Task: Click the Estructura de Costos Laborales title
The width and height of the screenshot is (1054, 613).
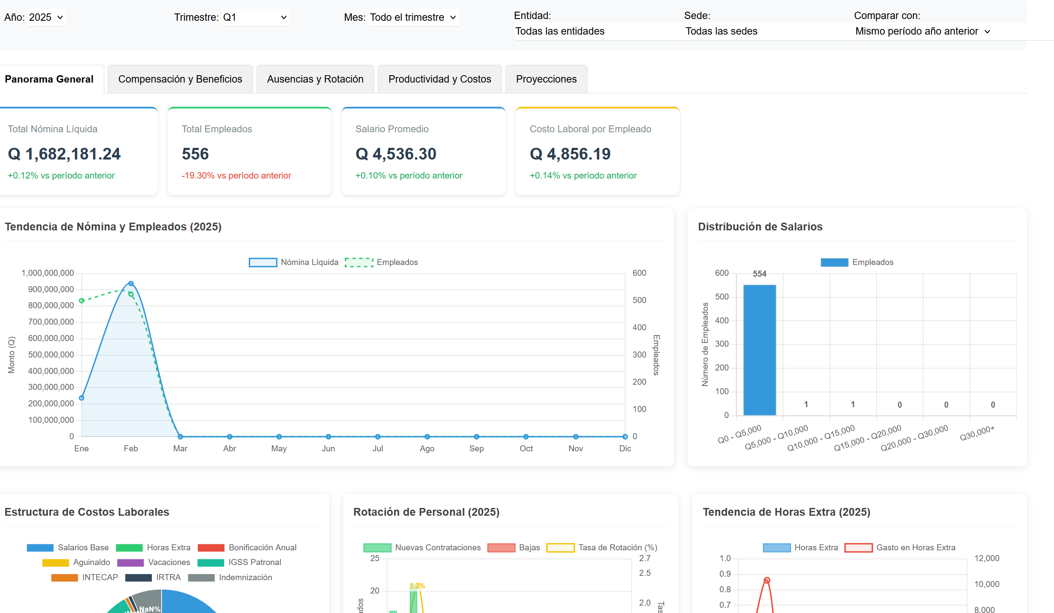Action: [87, 512]
